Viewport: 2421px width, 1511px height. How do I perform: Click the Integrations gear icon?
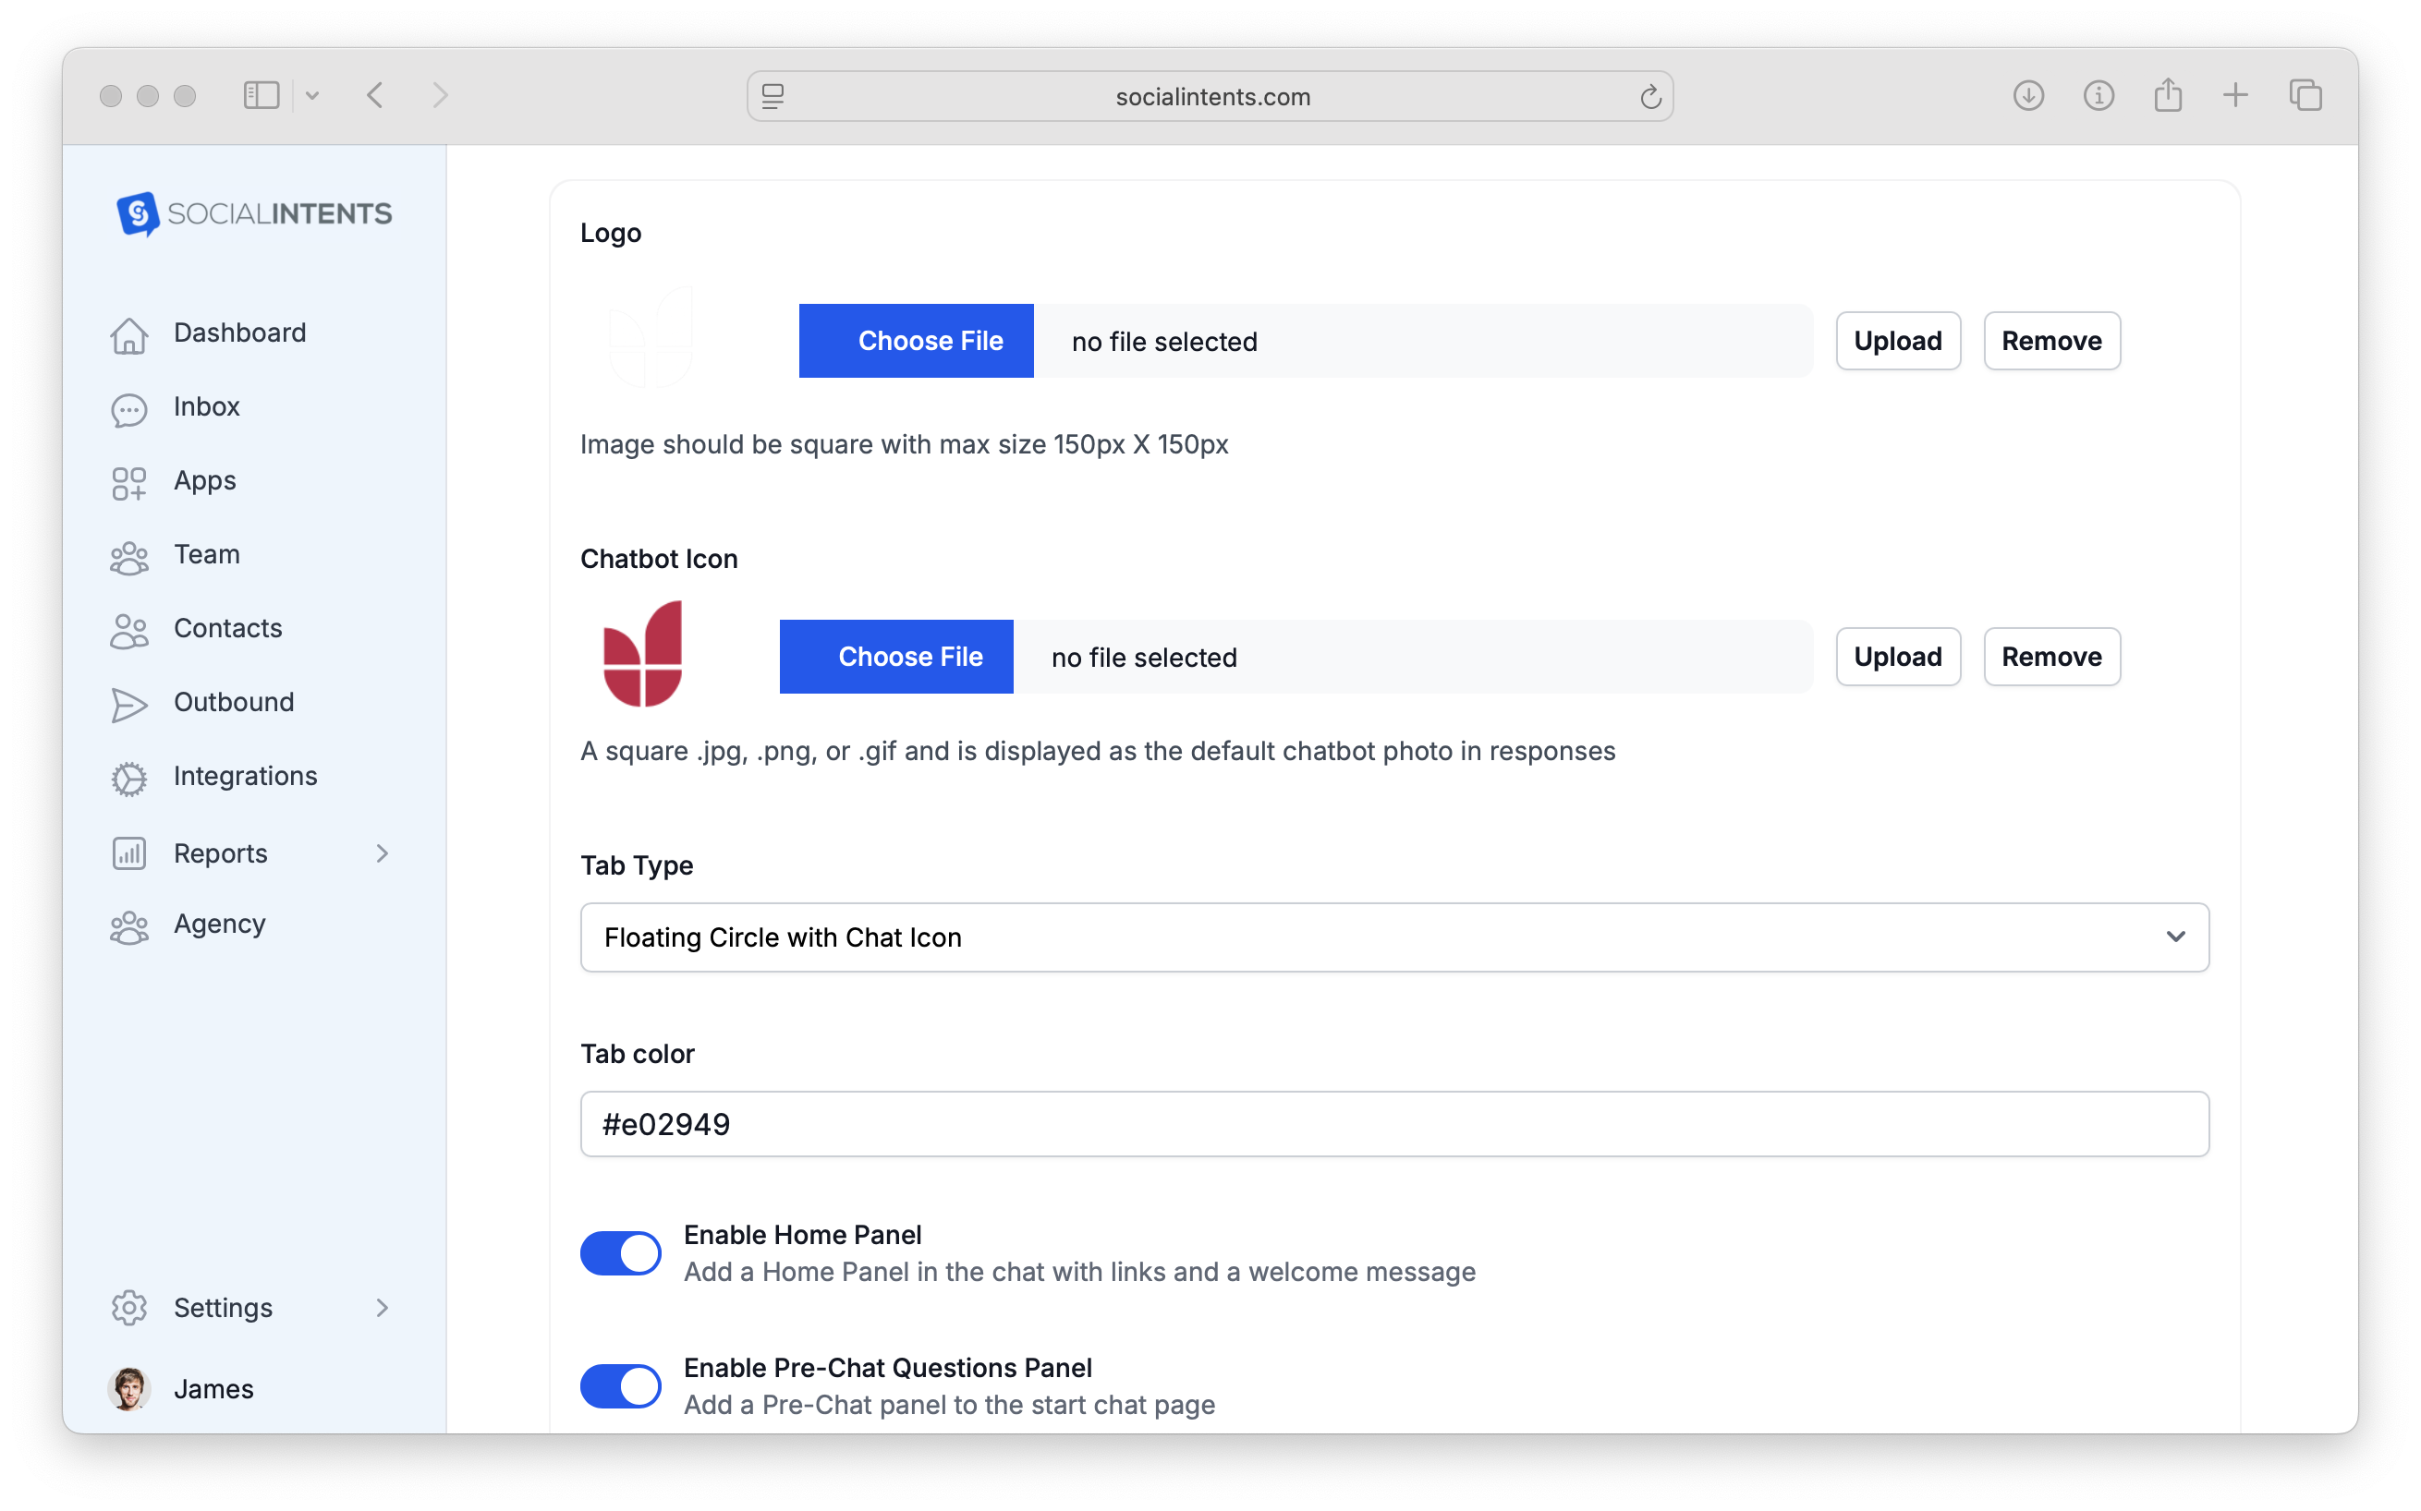point(129,779)
